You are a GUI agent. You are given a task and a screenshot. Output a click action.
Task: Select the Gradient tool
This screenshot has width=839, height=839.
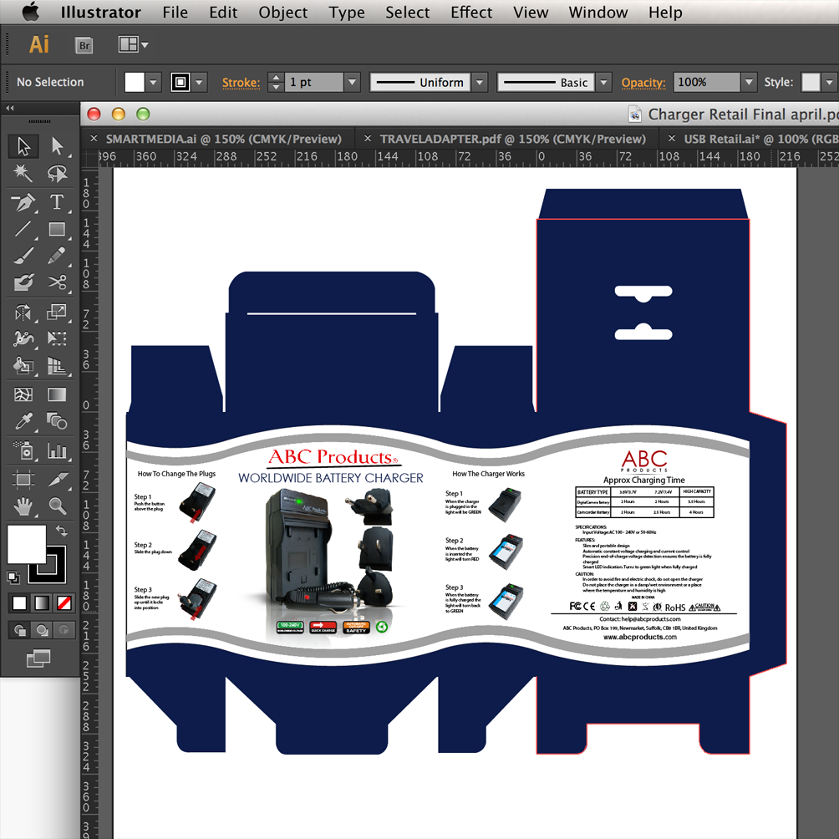[x=58, y=395]
